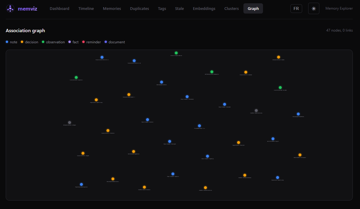360x209 pixels.
Task: Select the topmost blue note node
Action: (x=102, y=57)
